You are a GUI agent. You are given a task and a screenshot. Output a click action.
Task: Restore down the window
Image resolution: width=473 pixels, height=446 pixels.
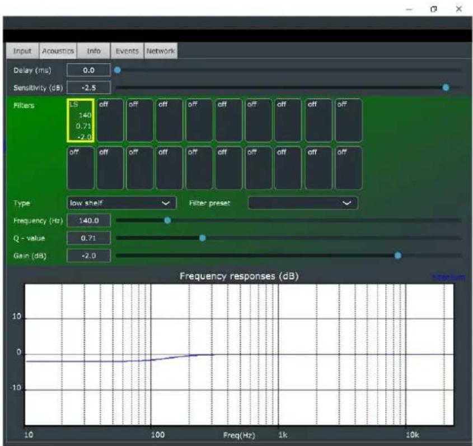tap(433, 9)
